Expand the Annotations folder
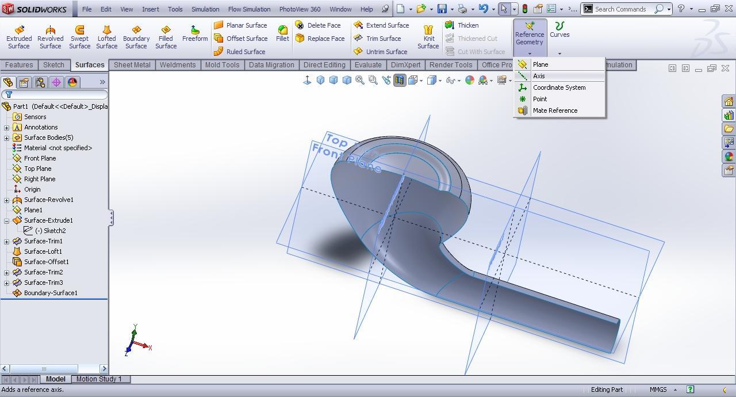The width and height of the screenshot is (736, 397). (6, 127)
